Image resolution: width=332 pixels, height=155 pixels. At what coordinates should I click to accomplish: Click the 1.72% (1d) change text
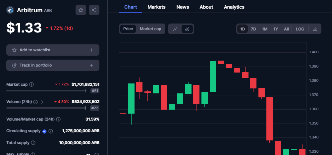pos(61,28)
